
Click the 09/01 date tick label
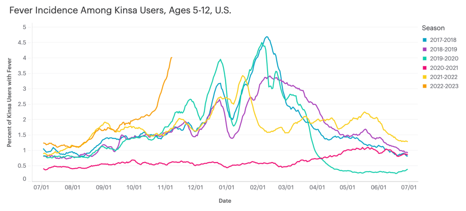104,187
